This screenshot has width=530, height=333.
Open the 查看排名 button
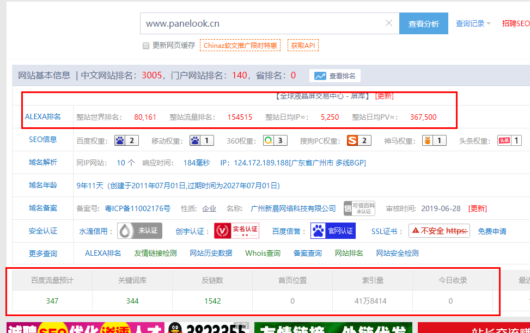335,76
